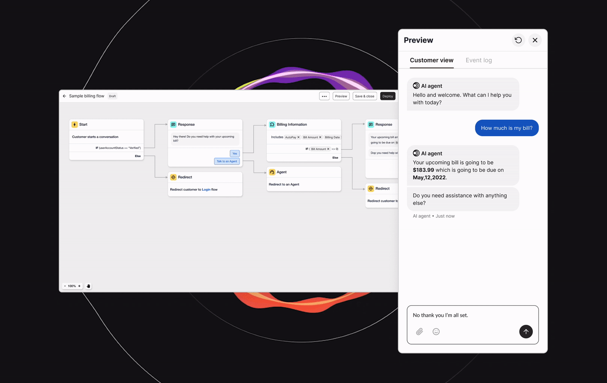The height and width of the screenshot is (383, 607).
Task: Click the icon of the Redirect node below the 'Your upcoming bill' Response
Action: tap(371, 189)
